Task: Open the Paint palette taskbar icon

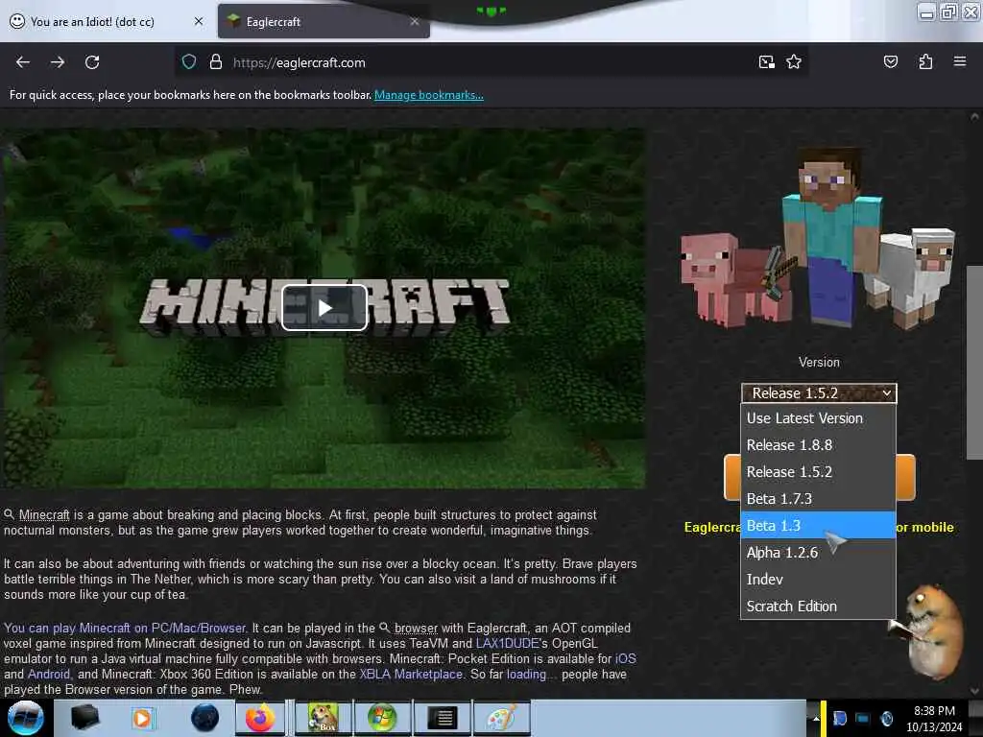Action: point(501,718)
